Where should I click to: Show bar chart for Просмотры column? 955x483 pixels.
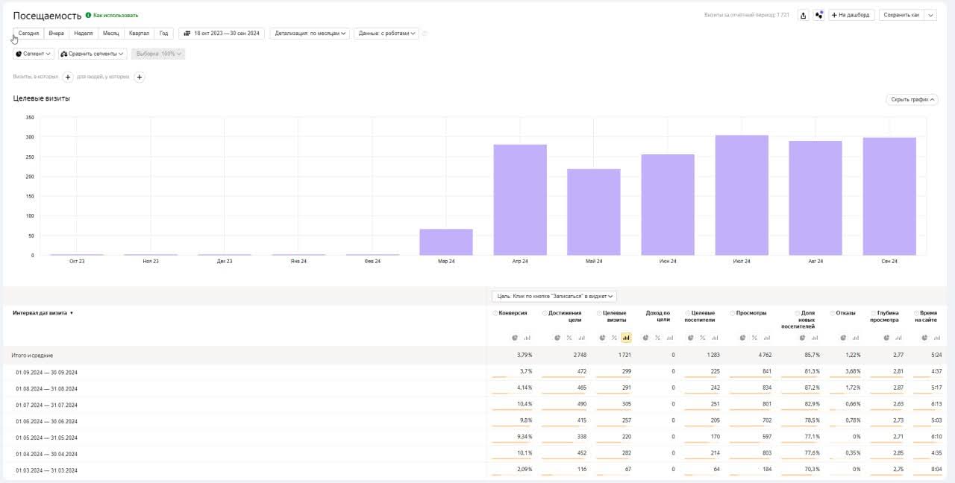pos(767,338)
